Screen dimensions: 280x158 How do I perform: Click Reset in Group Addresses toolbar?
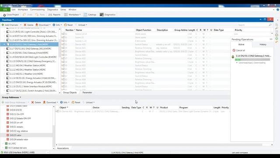pyautogui.click(x=76, y=102)
